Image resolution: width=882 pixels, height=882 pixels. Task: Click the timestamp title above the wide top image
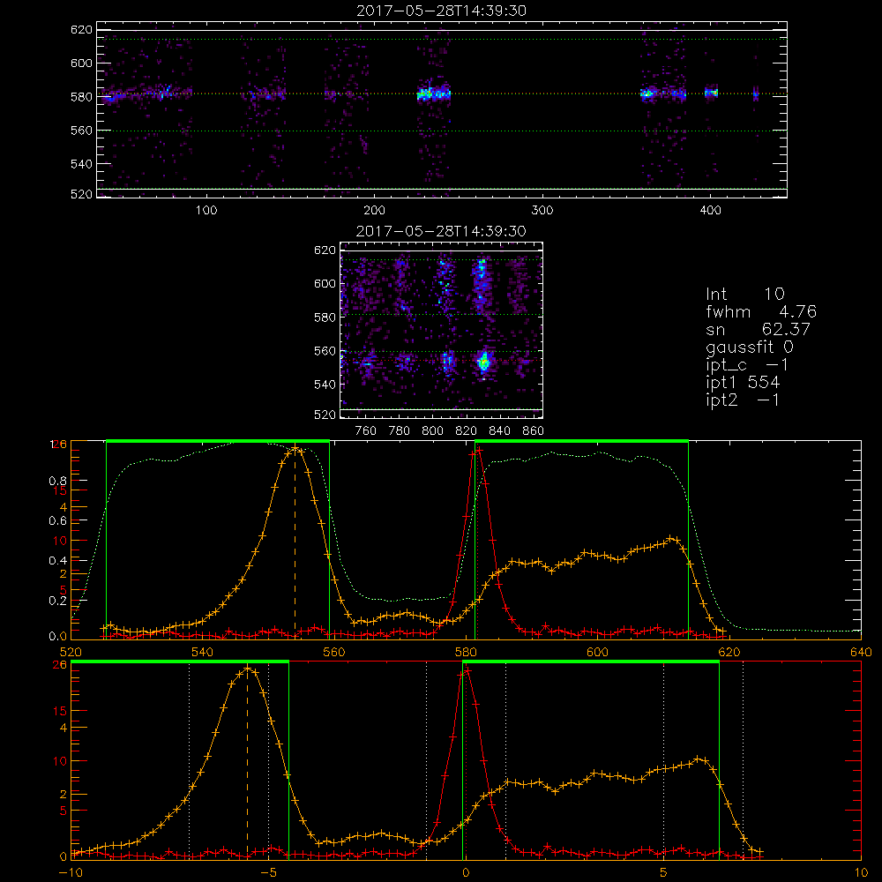tap(442, 11)
